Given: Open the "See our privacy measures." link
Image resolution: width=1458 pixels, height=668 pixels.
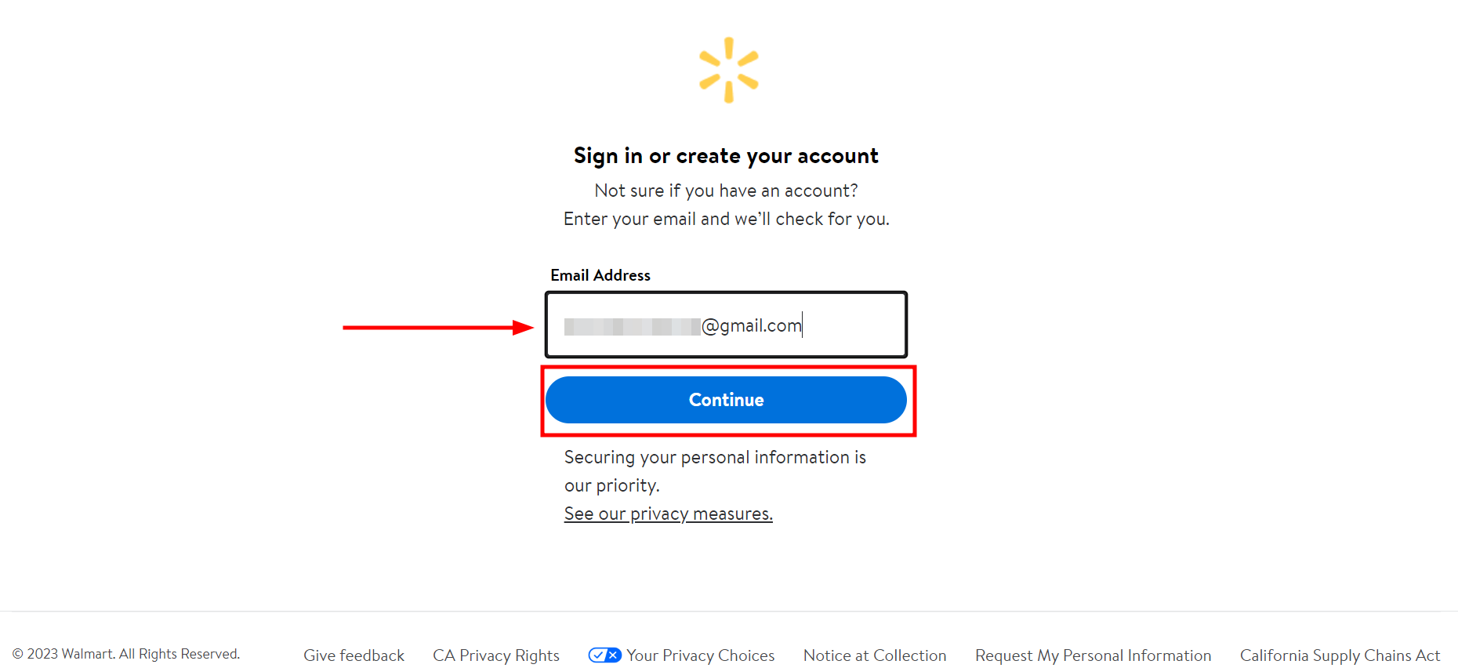Looking at the screenshot, I should [x=668, y=514].
